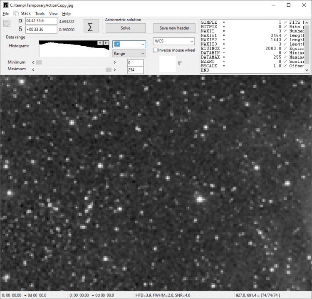Screen dimensions: 312x299
Task: Open the View menu
Action: (53, 14)
